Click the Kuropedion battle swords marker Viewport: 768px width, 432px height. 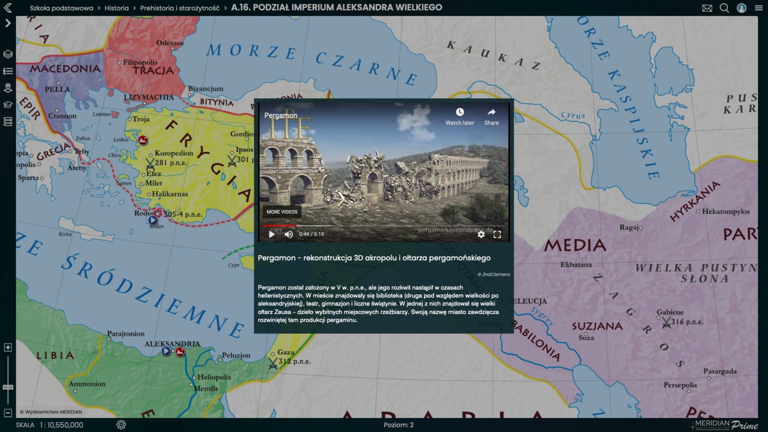tap(149, 163)
